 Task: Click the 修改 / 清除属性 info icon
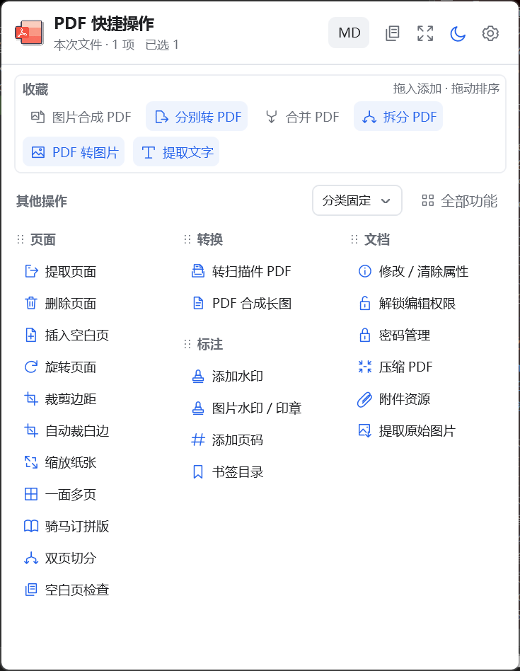[365, 271]
